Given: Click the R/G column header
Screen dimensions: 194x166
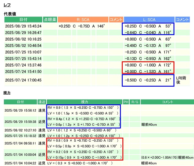Looking at the screenshot, I should 135,102.
